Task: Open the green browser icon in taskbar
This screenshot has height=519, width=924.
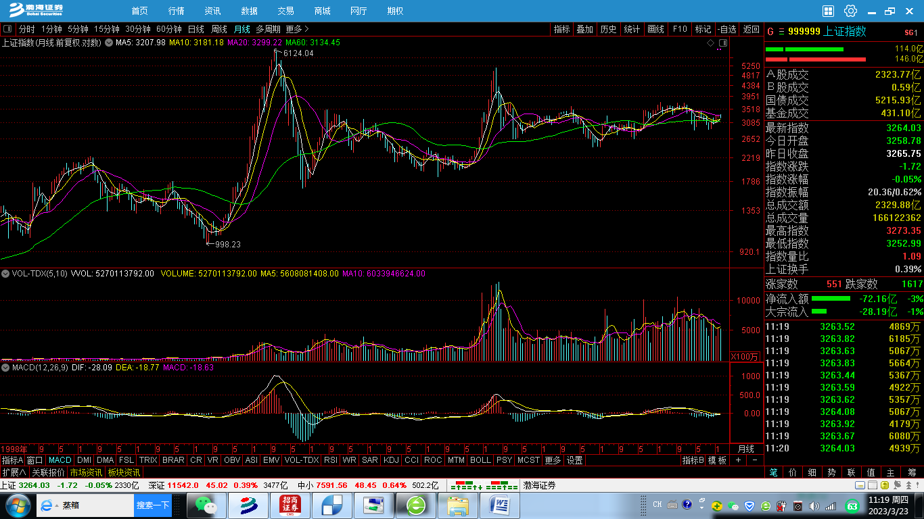Action: click(416, 505)
